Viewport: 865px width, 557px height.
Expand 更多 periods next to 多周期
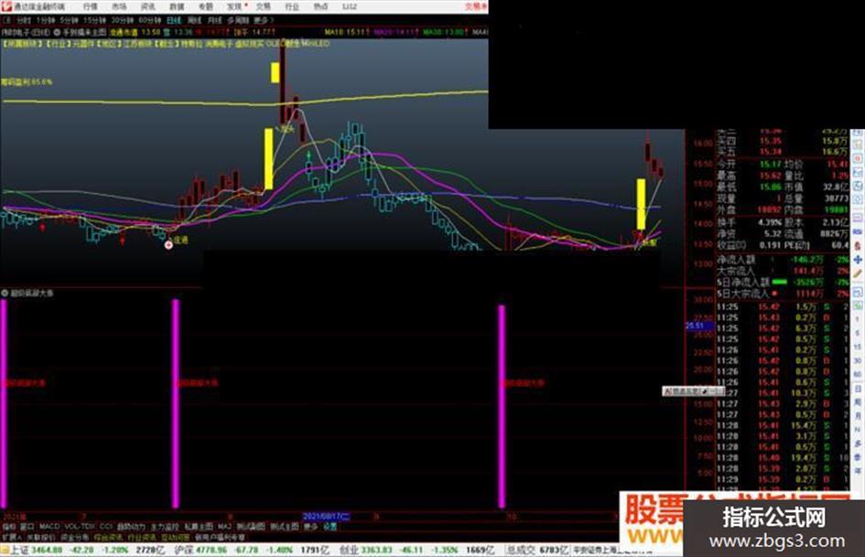click(x=263, y=20)
